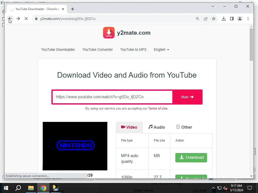
Task: Open the tab search chevron
Action: (213, 6)
